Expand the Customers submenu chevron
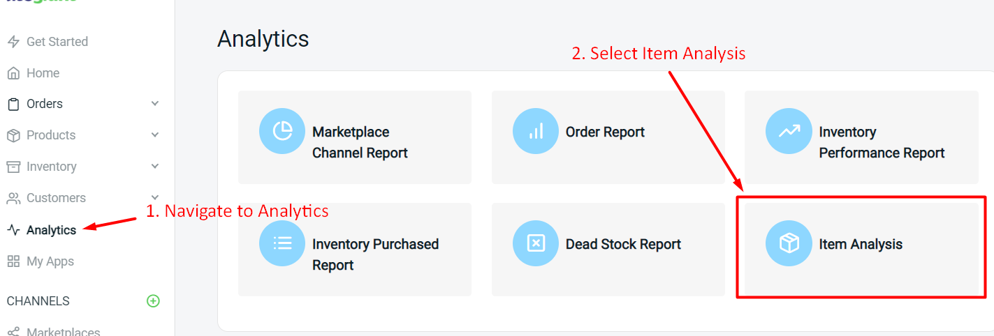 (x=155, y=198)
